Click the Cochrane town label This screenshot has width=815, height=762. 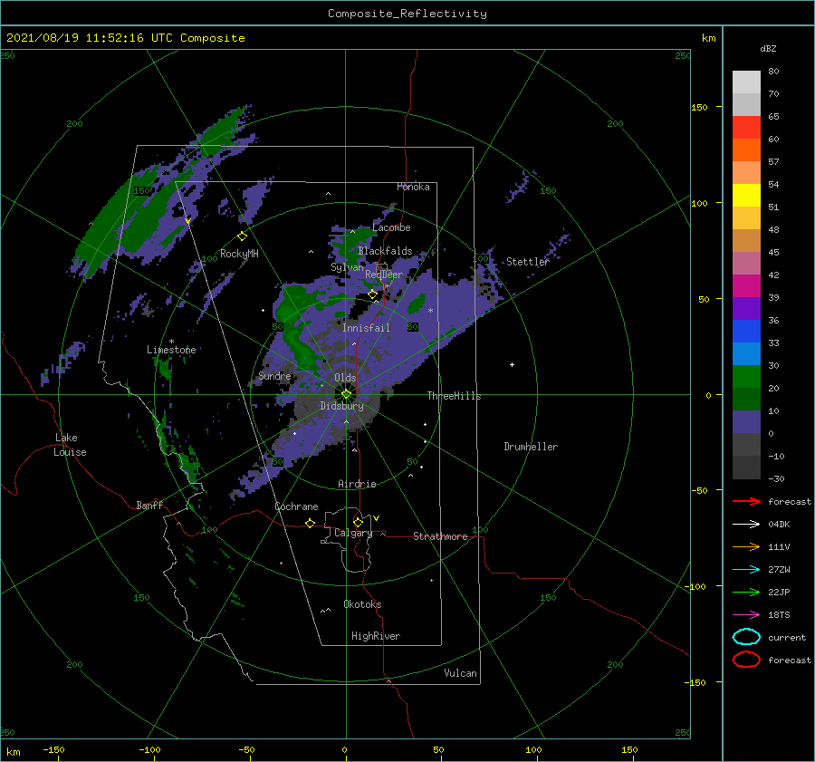(296, 506)
